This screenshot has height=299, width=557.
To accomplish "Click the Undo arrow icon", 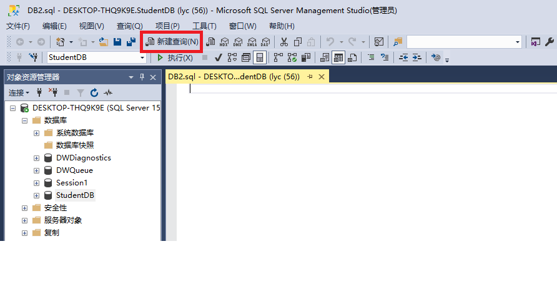I will (330, 42).
